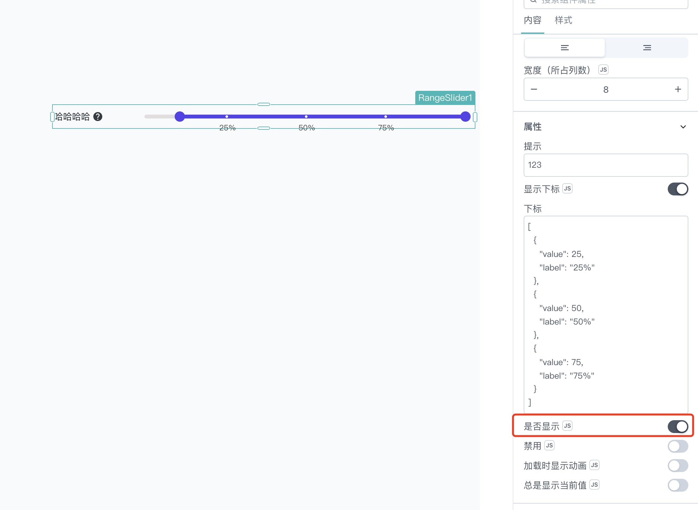Click the JS icon beside 总是显示当前值
The height and width of the screenshot is (510, 698).
[x=594, y=485]
